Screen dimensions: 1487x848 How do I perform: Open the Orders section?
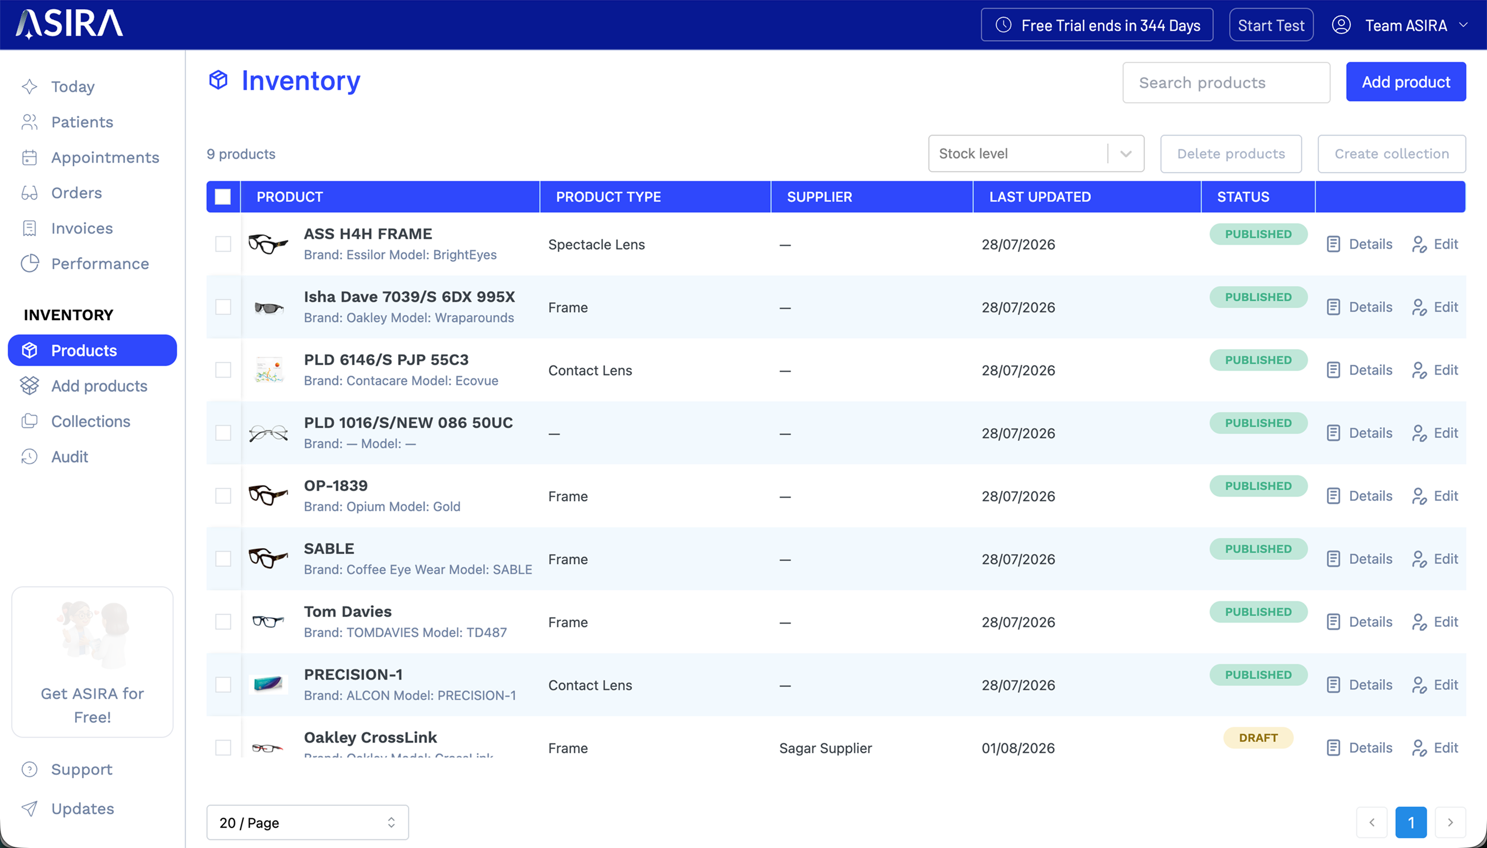76,193
